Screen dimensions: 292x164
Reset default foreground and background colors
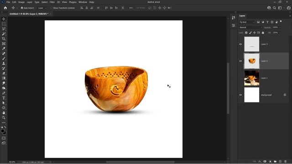(x=2, y=127)
